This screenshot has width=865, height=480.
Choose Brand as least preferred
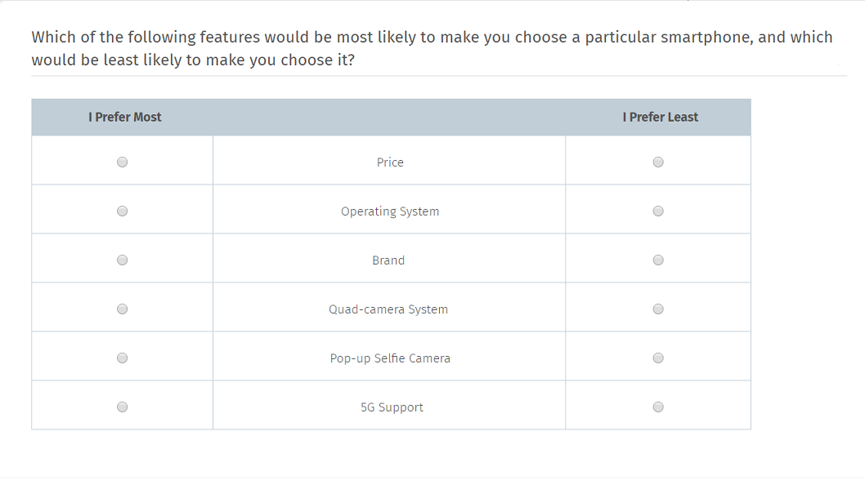tap(658, 260)
